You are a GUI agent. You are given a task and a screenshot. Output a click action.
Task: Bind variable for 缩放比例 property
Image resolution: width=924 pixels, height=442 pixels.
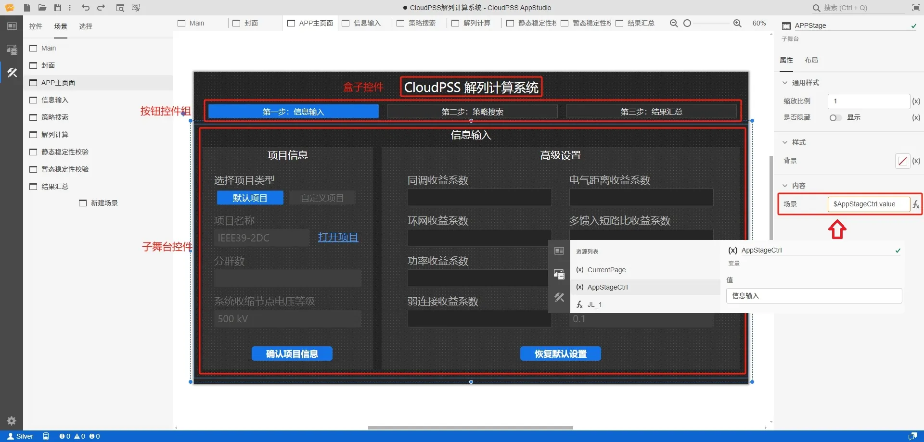point(916,101)
